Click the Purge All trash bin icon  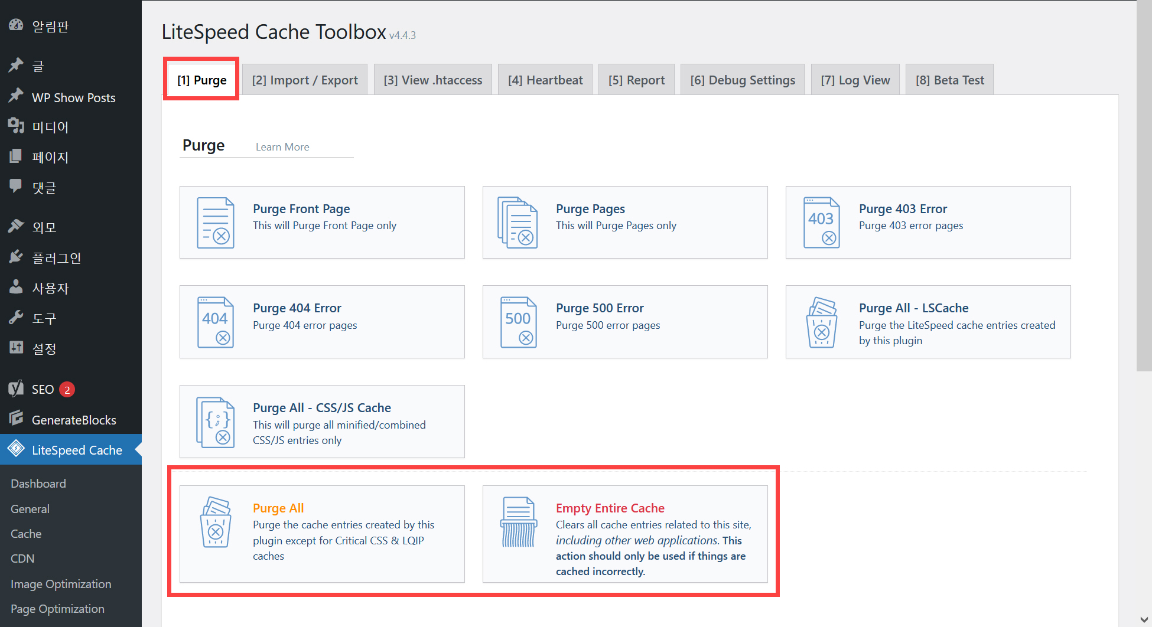[x=216, y=522]
